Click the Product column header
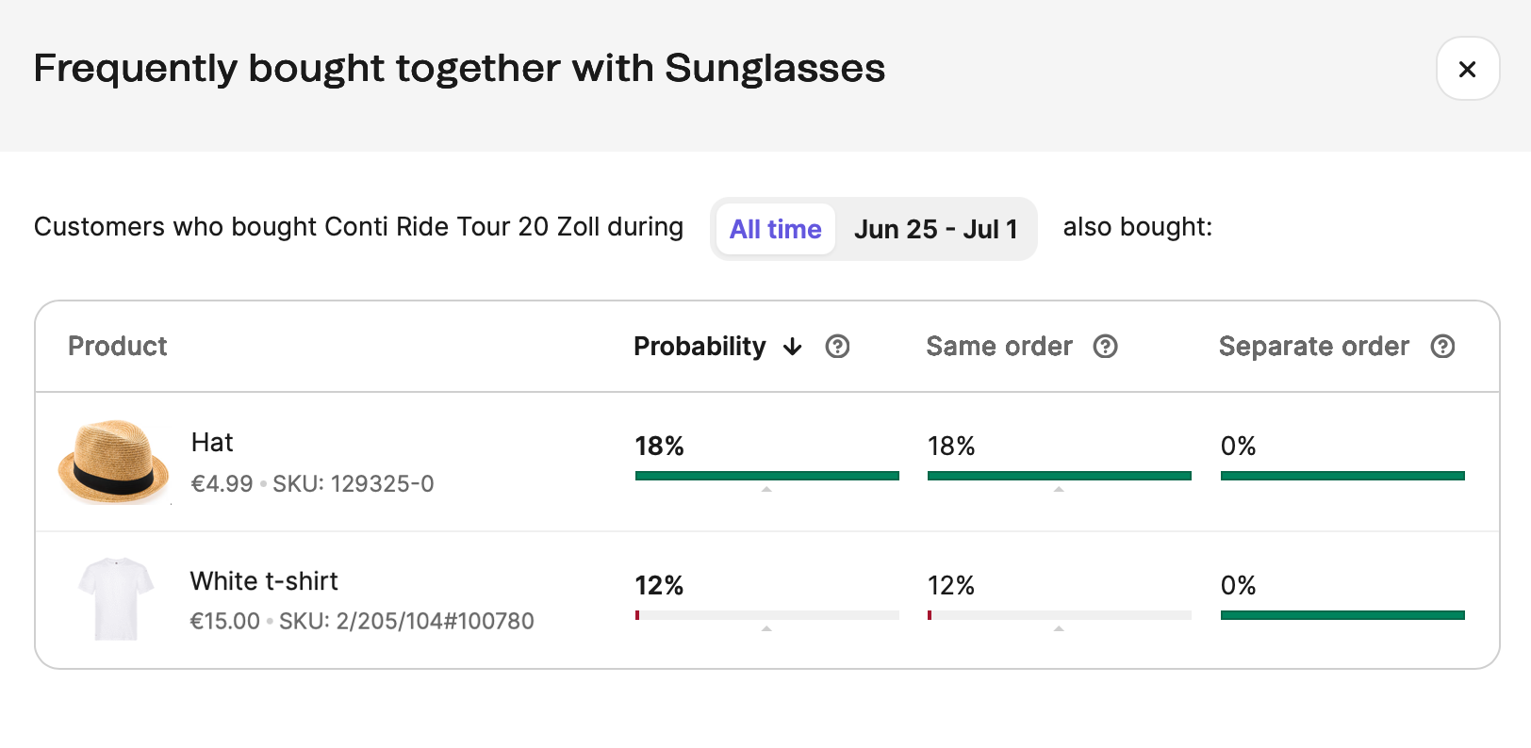Screen dimensions: 1531x748 [x=118, y=347]
